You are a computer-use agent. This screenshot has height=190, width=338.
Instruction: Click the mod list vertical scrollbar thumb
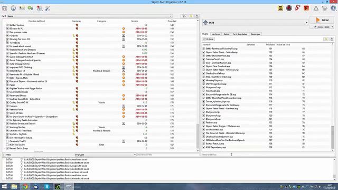pyautogui.click(x=198, y=136)
